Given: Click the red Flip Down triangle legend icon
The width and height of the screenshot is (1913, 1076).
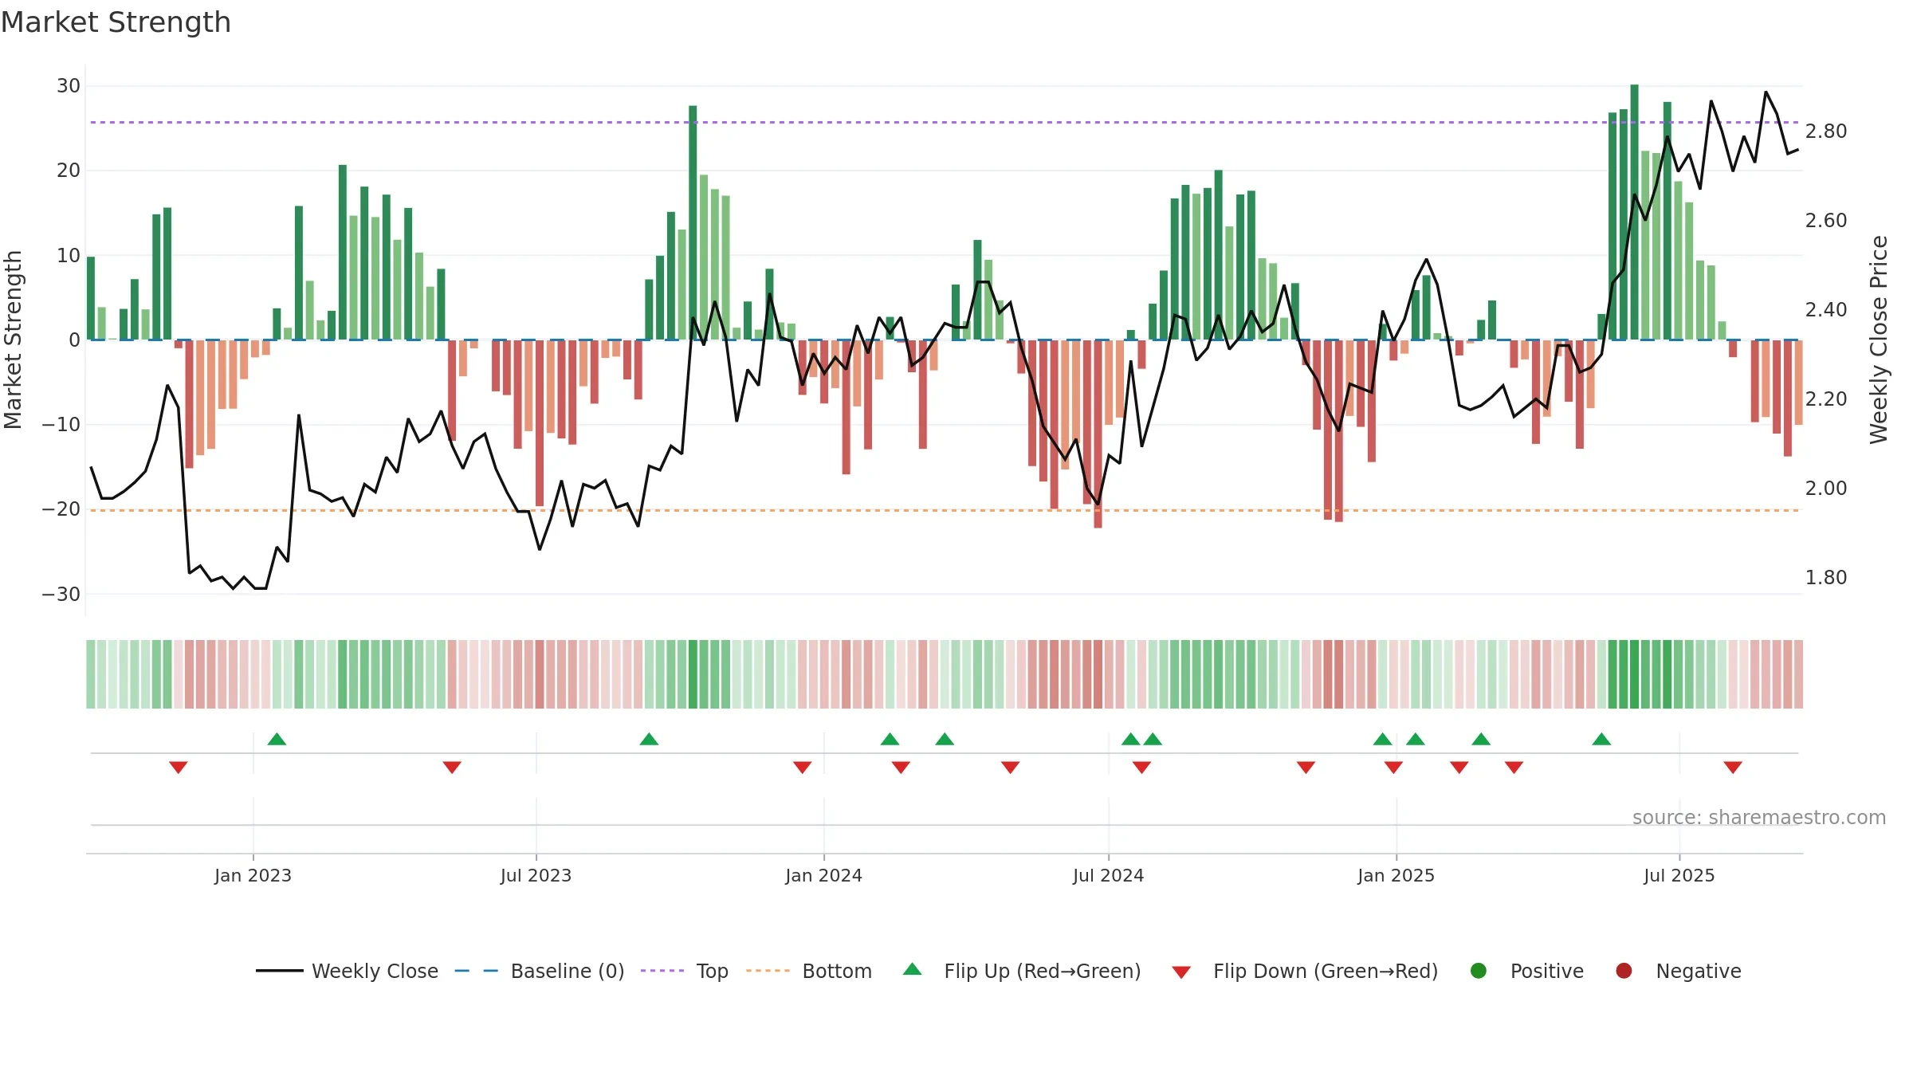Looking at the screenshot, I should [1182, 972].
